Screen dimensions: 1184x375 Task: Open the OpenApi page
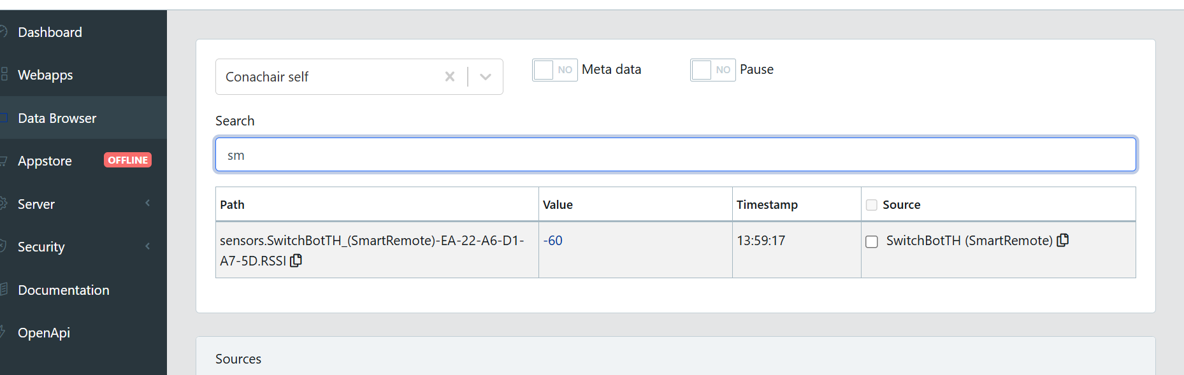tap(43, 333)
